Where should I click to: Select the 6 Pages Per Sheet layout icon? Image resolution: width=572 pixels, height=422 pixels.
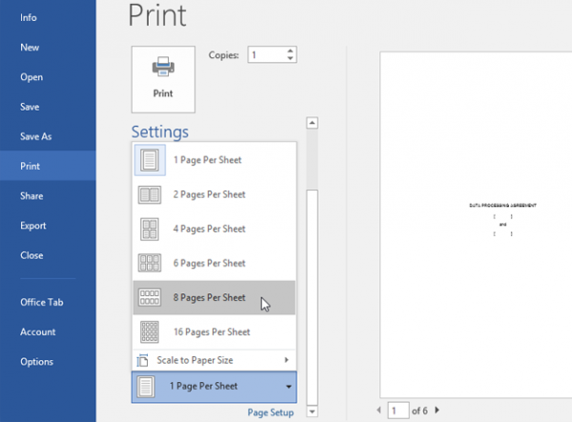(x=150, y=263)
